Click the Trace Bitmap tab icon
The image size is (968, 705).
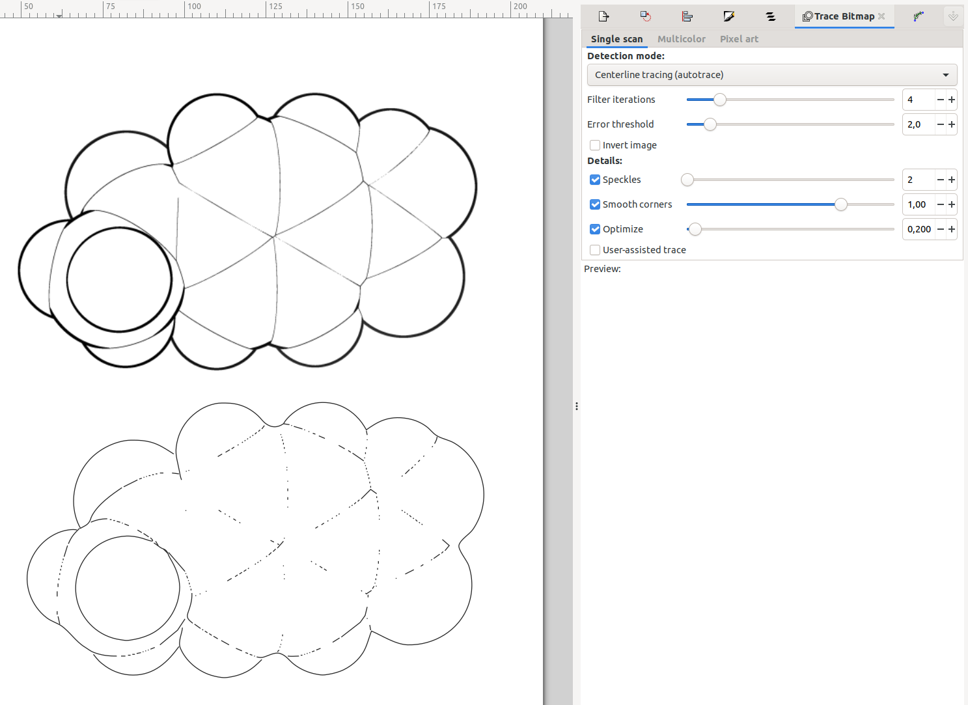coord(807,16)
